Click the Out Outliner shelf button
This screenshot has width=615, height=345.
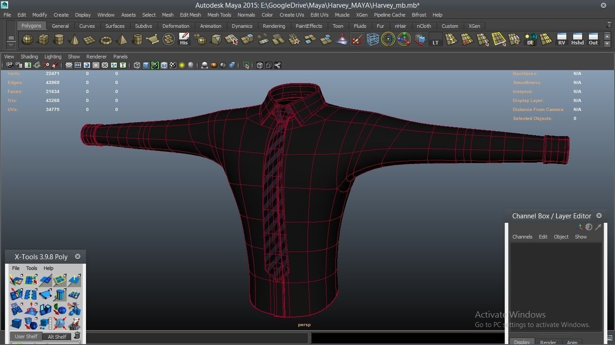point(593,40)
